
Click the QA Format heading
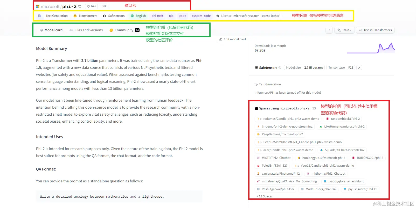(x=46, y=169)
